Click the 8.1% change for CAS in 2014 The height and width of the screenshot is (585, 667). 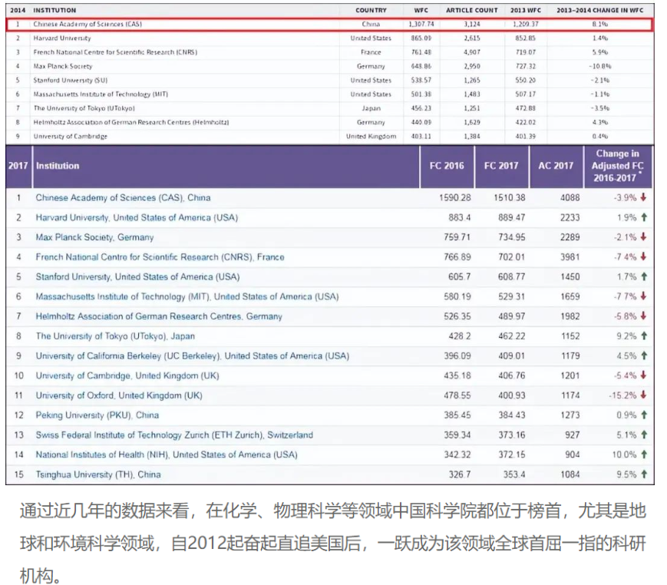[599, 25]
